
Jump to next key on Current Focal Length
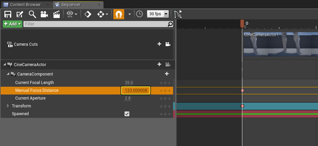coord(169,83)
